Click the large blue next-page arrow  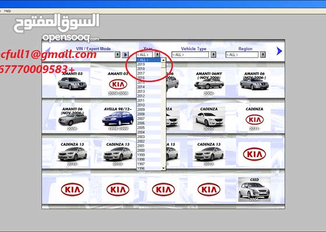click(279, 51)
